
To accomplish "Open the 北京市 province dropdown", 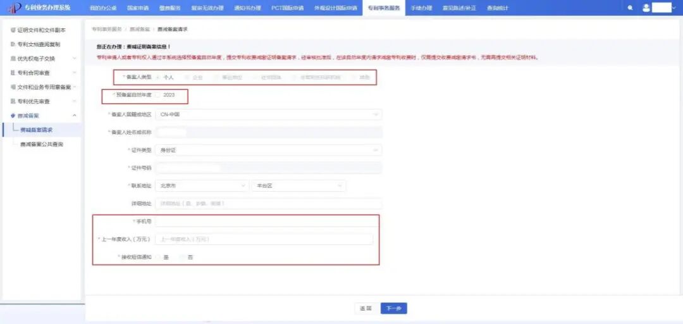I will [202, 186].
